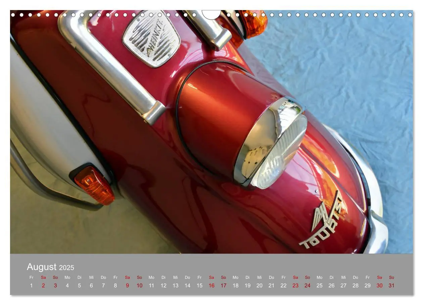Image resolution: width=423 pixels, height=305 pixels.
Task: Click the "Mo" label above date 4
Action: [67, 277]
